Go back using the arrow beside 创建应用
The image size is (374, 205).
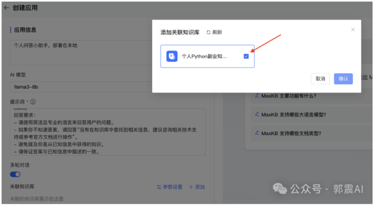pyautogui.click(x=6, y=8)
